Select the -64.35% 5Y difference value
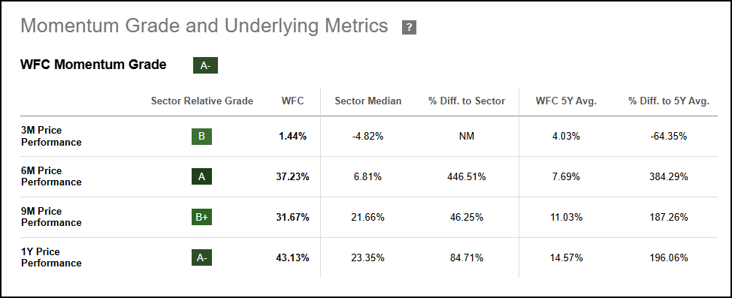The width and height of the screenshot is (732, 298). tap(669, 137)
